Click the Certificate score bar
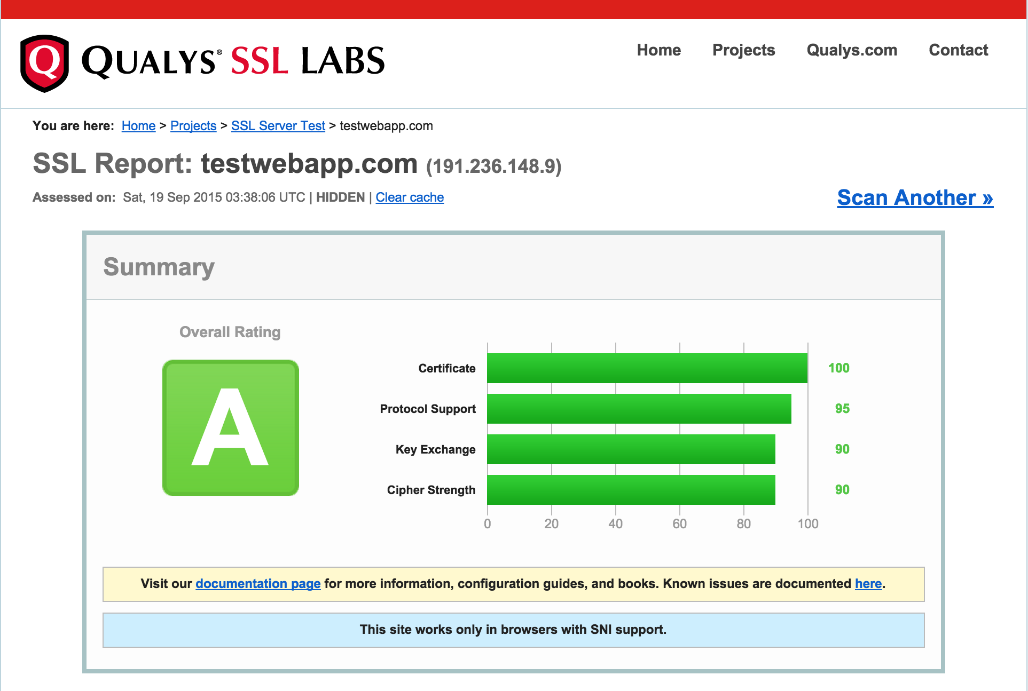This screenshot has width=1028, height=691. (x=647, y=368)
